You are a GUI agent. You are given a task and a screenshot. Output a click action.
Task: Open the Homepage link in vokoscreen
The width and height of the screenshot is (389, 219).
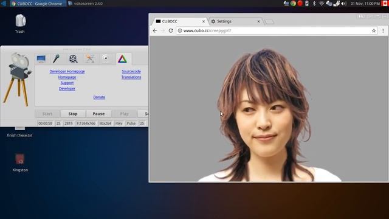pos(67,77)
